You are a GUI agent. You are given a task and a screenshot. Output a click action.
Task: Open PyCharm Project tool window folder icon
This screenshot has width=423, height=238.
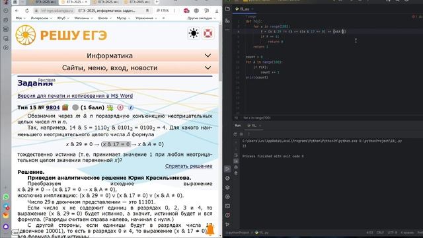227,9
